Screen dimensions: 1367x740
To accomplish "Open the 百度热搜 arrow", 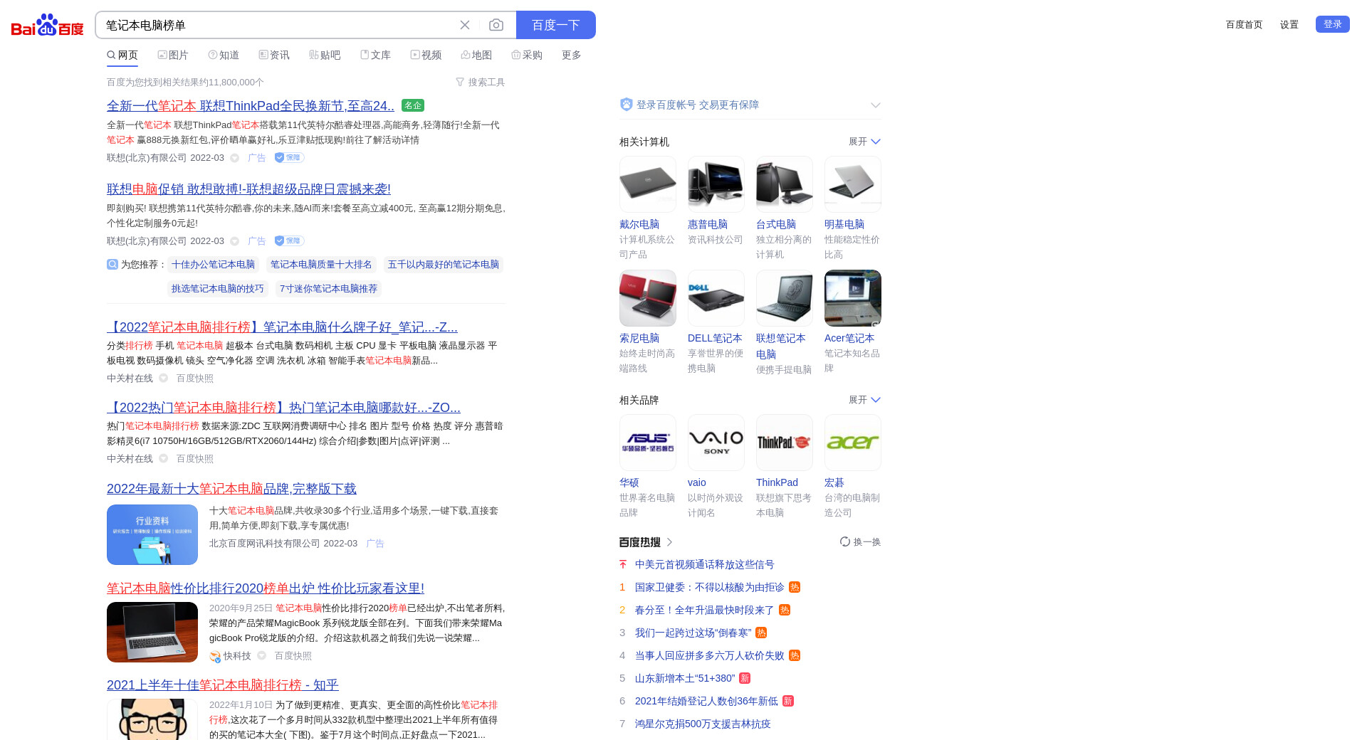I will [669, 542].
